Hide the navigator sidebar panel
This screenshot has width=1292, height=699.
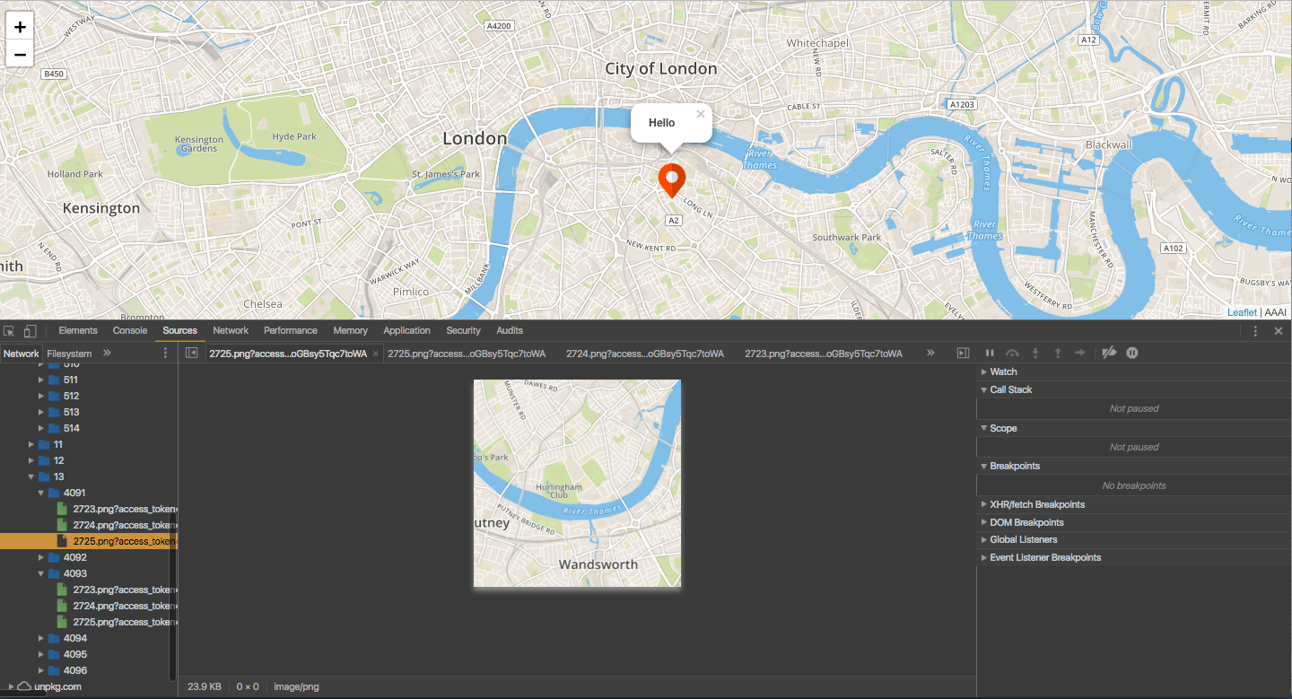click(191, 353)
